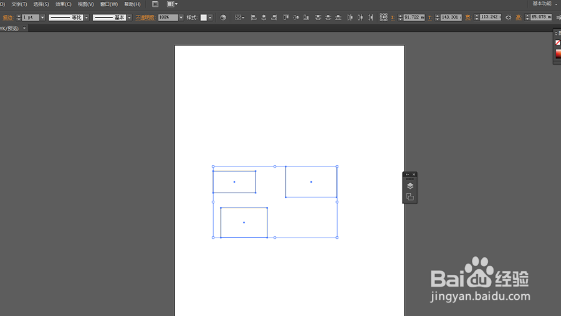Click the 不透明度 opacity link
The height and width of the screenshot is (316, 561).
pyautogui.click(x=145, y=17)
